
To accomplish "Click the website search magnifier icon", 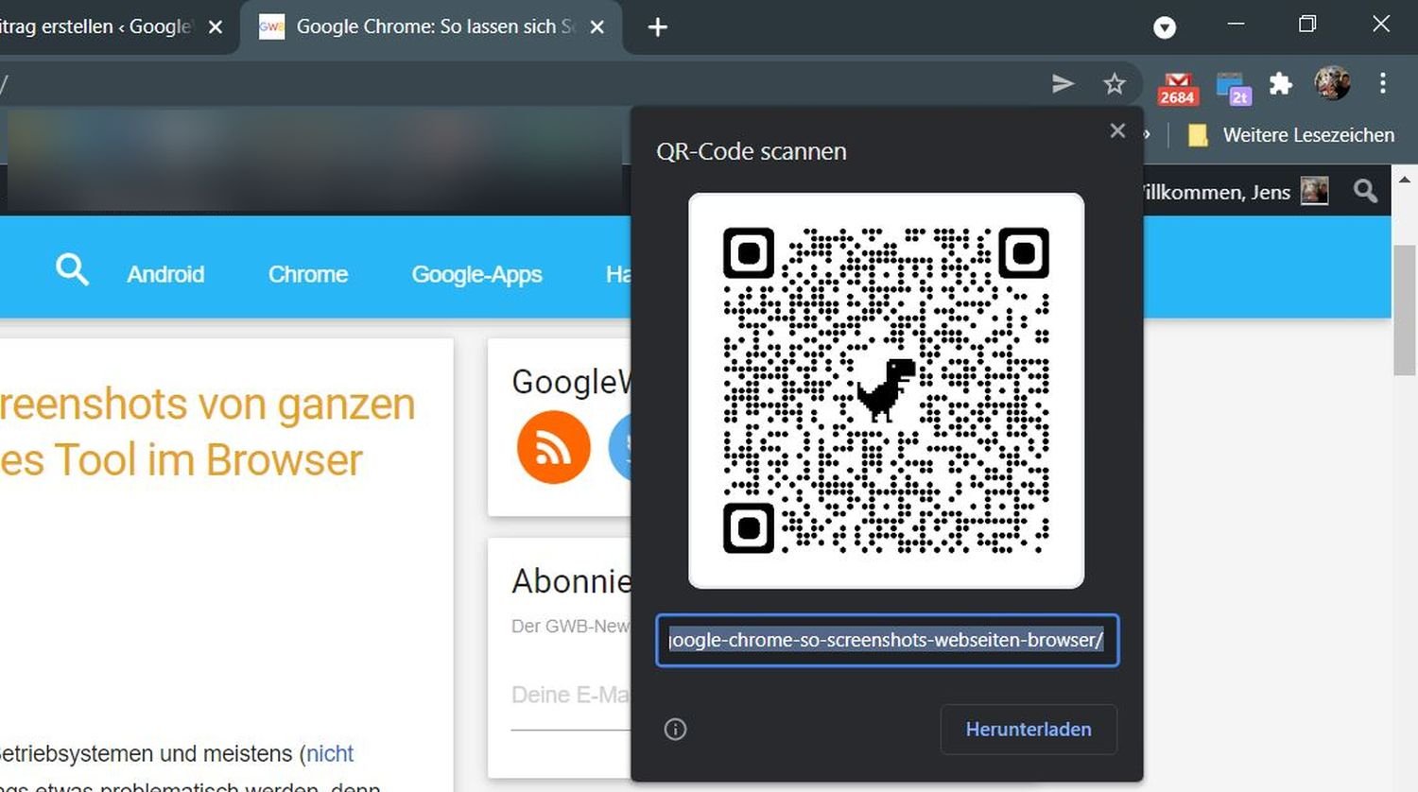I will [72, 270].
